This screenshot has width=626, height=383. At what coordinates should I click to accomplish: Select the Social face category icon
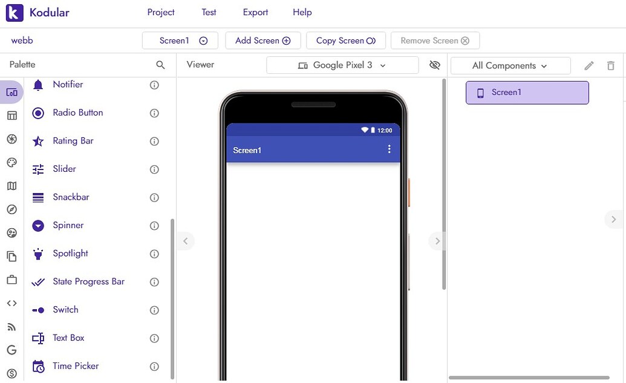12,233
